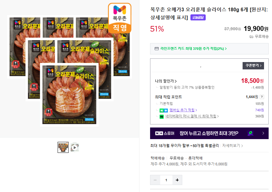Click the main product package image

(70, 69)
